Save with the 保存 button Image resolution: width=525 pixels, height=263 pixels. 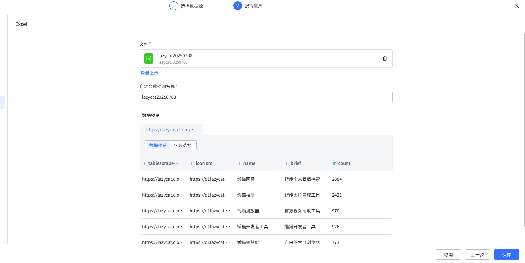[x=507, y=254]
